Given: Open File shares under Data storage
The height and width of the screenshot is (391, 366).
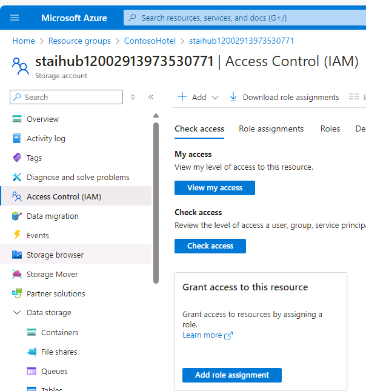Looking at the screenshot, I should (76, 352).
